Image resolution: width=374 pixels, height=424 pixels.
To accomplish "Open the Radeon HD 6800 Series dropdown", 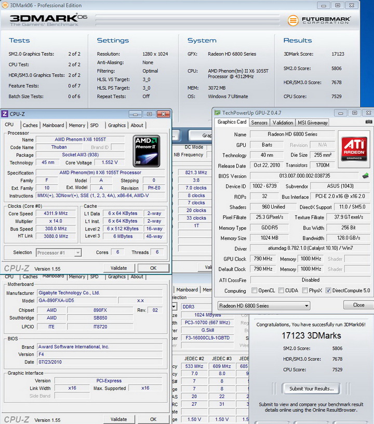I will [x=264, y=306].
